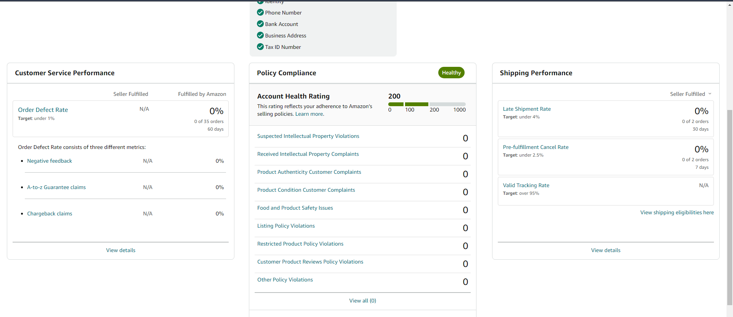Open the Negative feedback metric link
Viewport: 733px width, 317px height.
[x=50, y=161]
